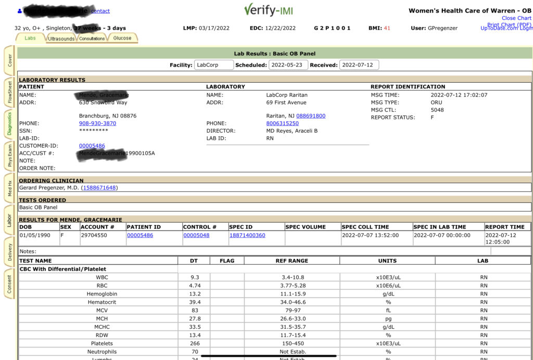
Task: Select the Hemoglobin test name
Action: coord(102,294)
